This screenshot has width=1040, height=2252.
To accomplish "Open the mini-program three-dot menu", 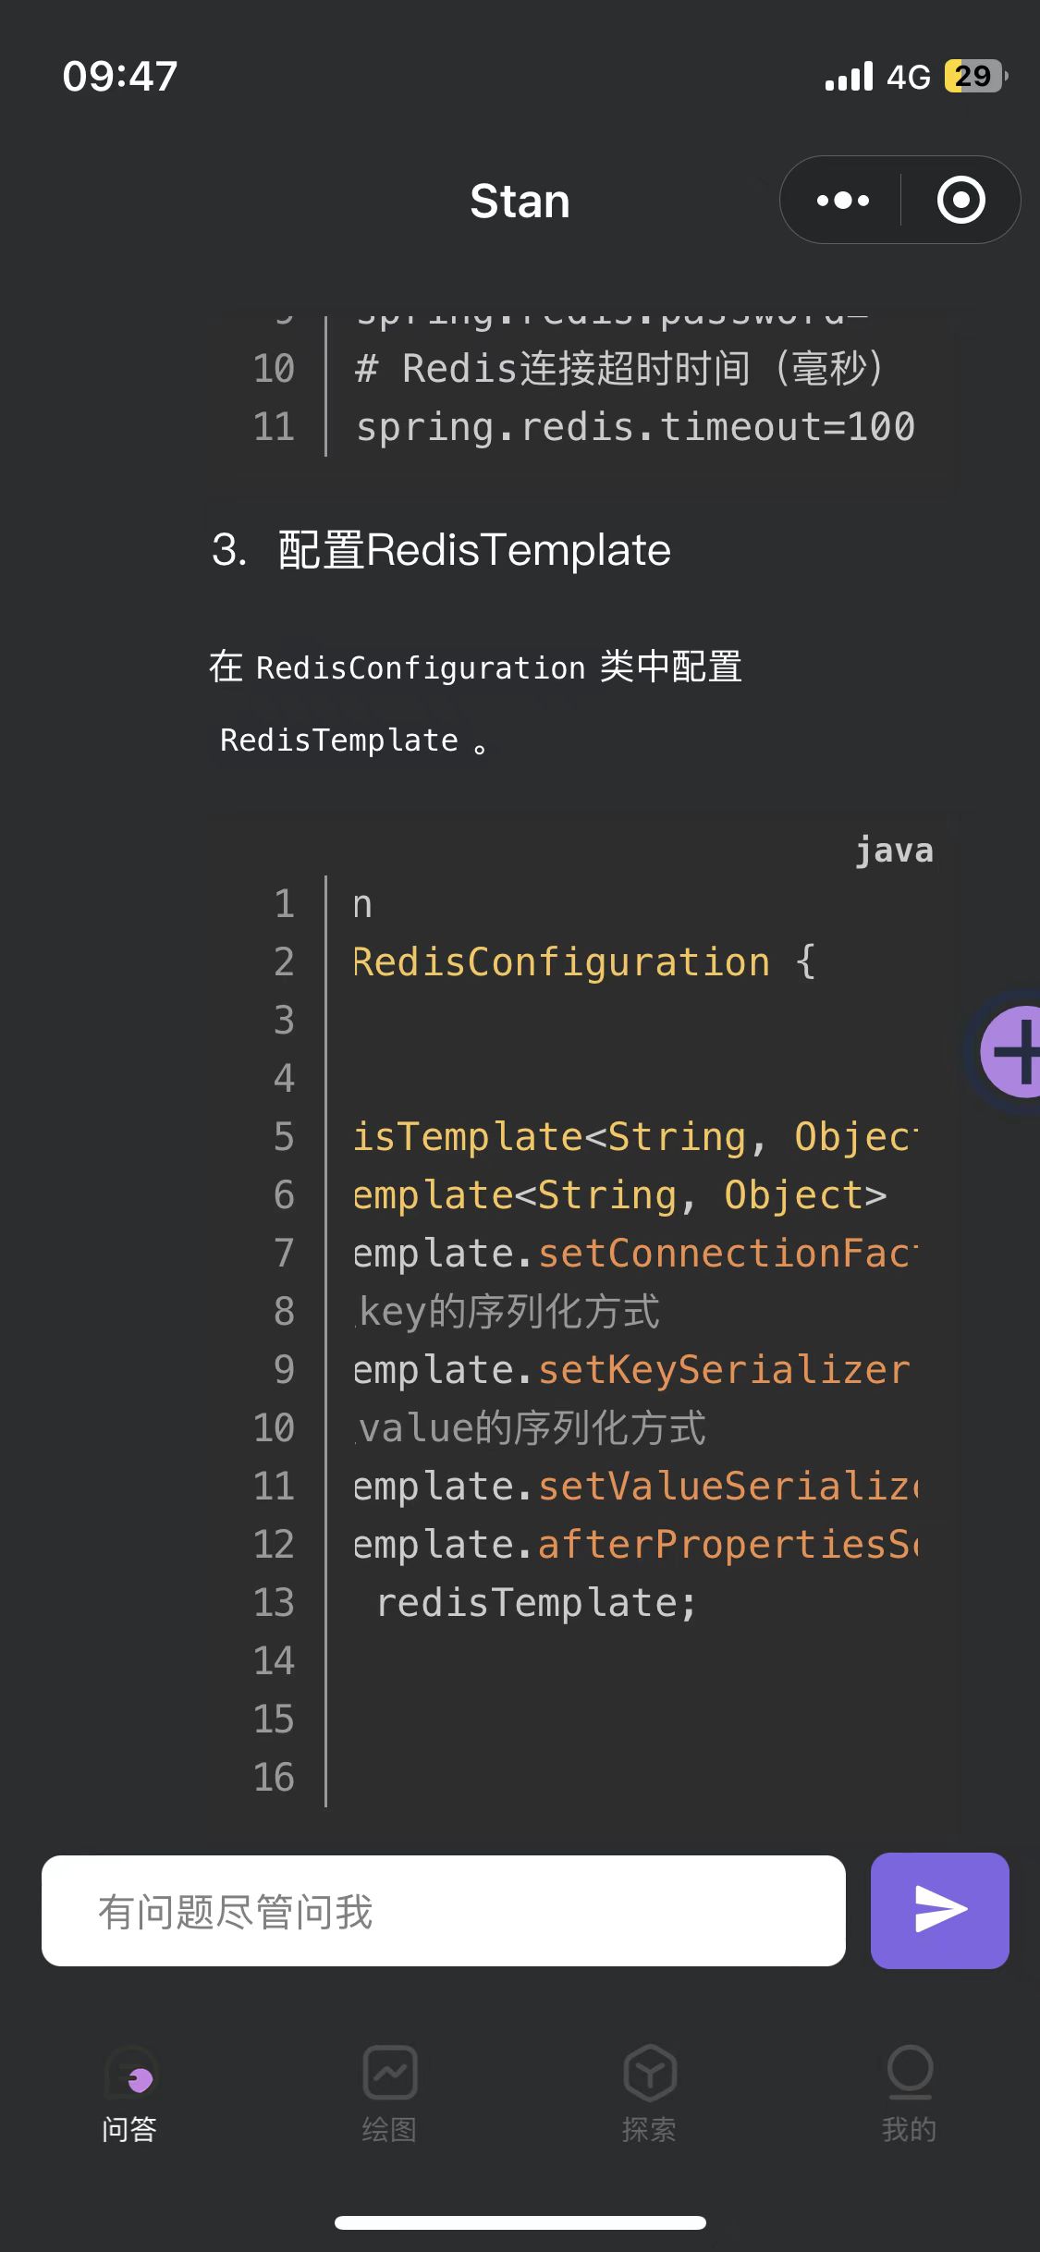I will coord(842,200).
